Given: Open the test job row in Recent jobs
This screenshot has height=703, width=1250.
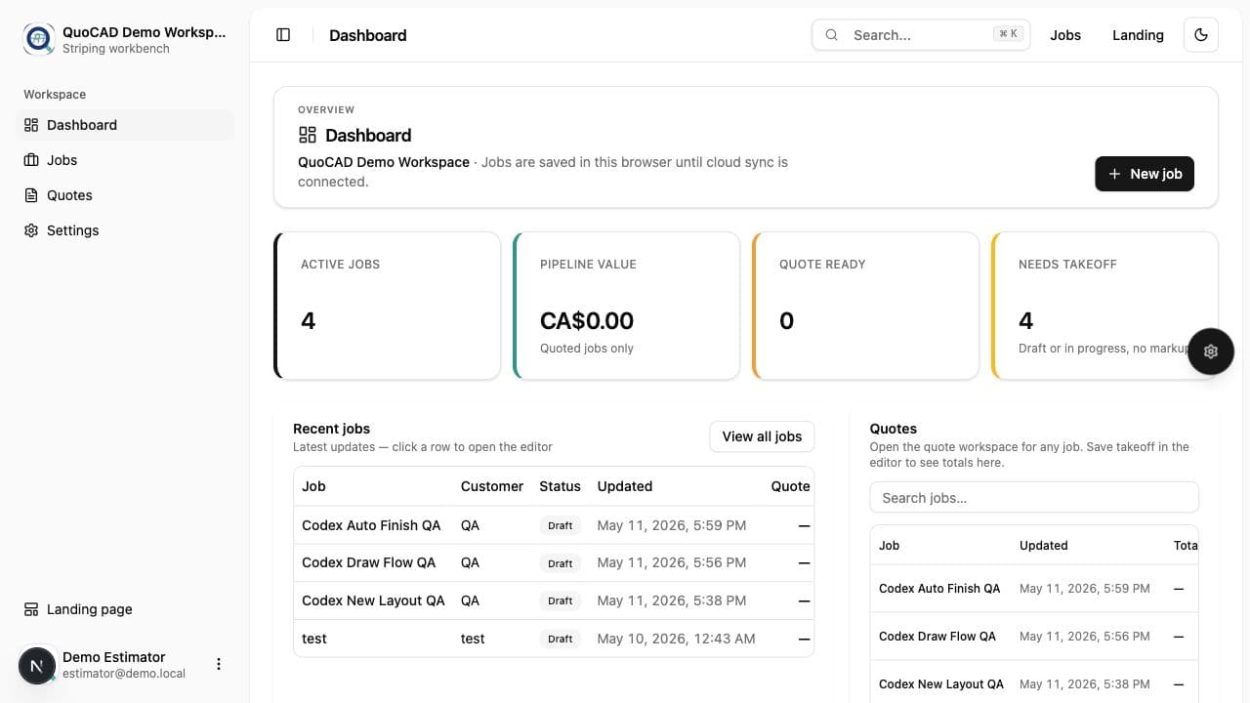Looking at the screenshot, I should [554, 639].
